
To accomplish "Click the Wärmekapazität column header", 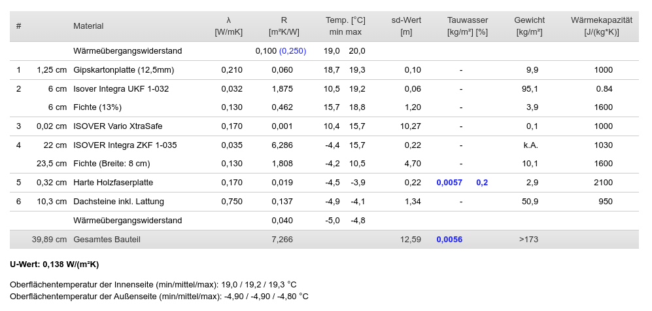I will coord(601,26).
